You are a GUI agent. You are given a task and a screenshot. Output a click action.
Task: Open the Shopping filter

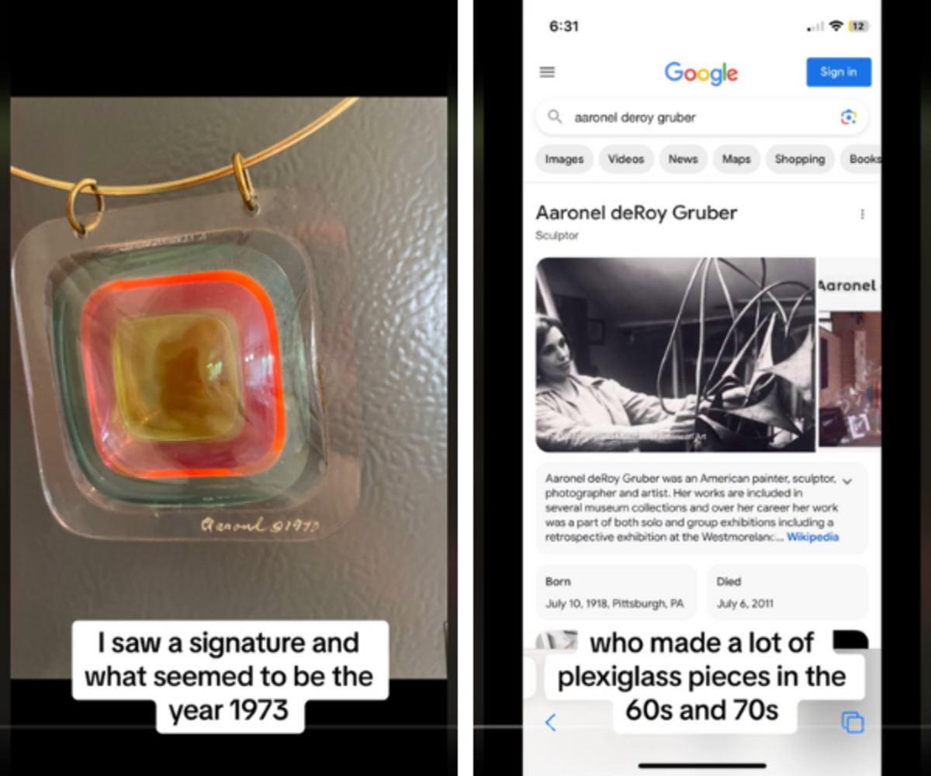pyautogui.click(x=799, y=159)
